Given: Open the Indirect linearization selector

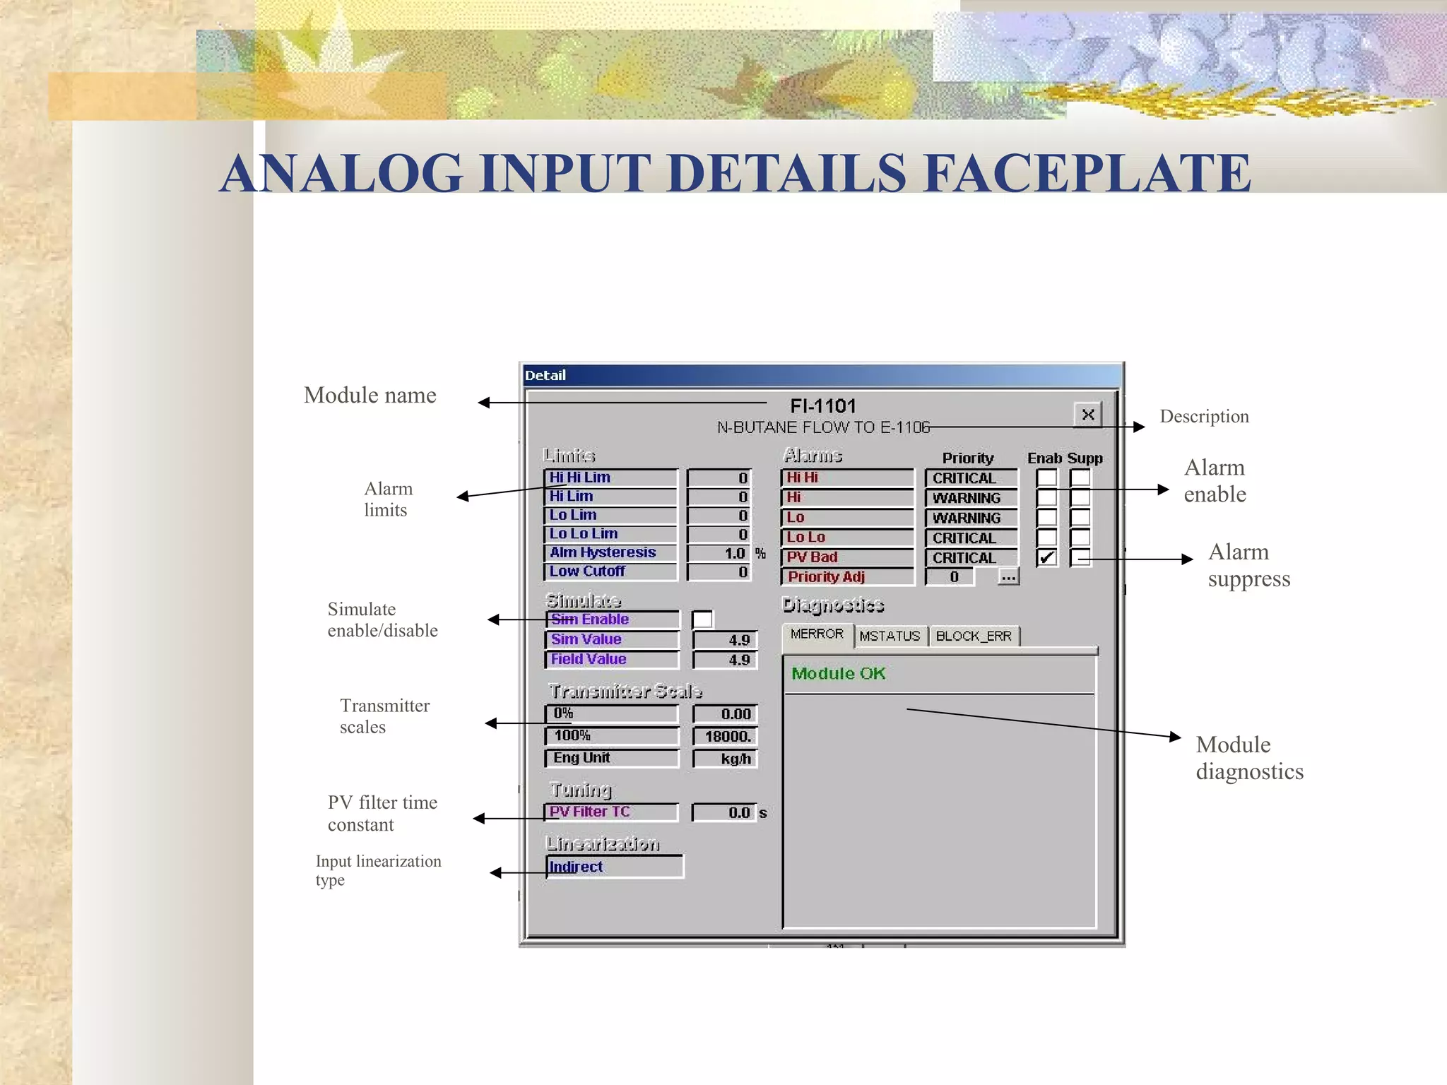Looking at the screenshot, I should [x=615, y=867].
